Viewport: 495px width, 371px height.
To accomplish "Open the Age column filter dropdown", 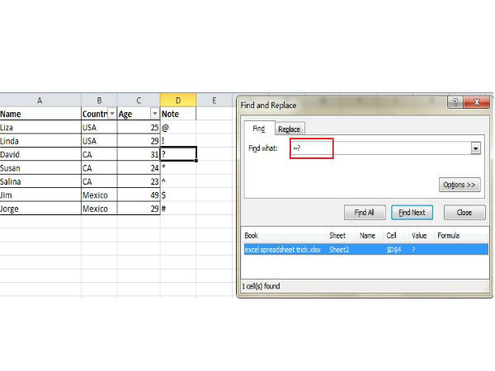I will 153,115.
